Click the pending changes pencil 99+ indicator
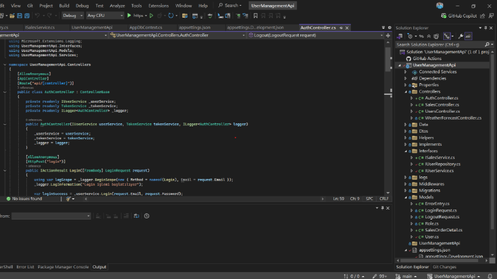Image resolution: width=497 pixels, height=279 pixels. [380, 276]
